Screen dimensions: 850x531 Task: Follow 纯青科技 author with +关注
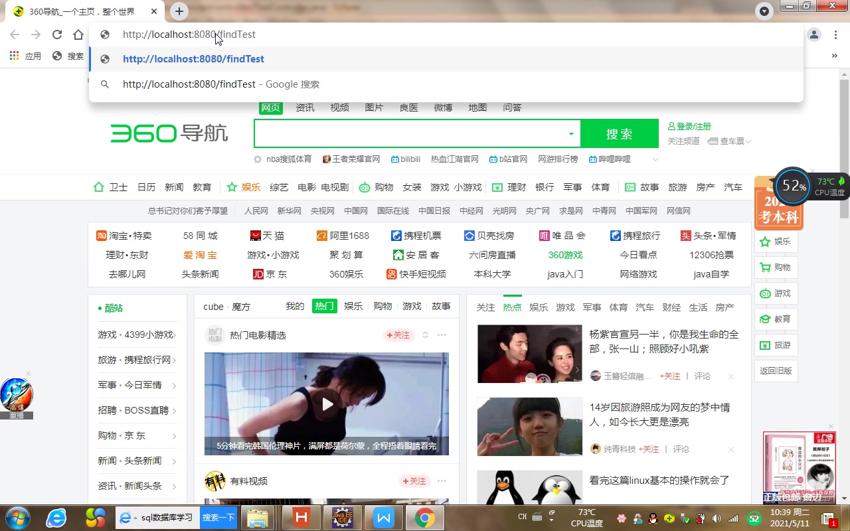point(649,449)
